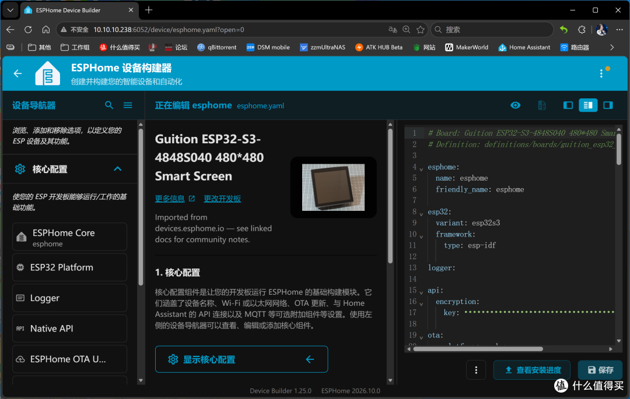Click the zoom icon in address bar

(406, 30)
